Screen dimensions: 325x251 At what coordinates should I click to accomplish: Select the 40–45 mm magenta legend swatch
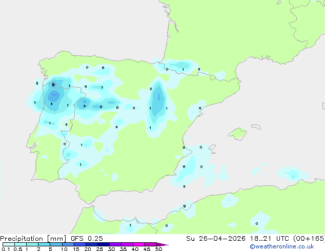pyautogui.click(x=139, y=244)
